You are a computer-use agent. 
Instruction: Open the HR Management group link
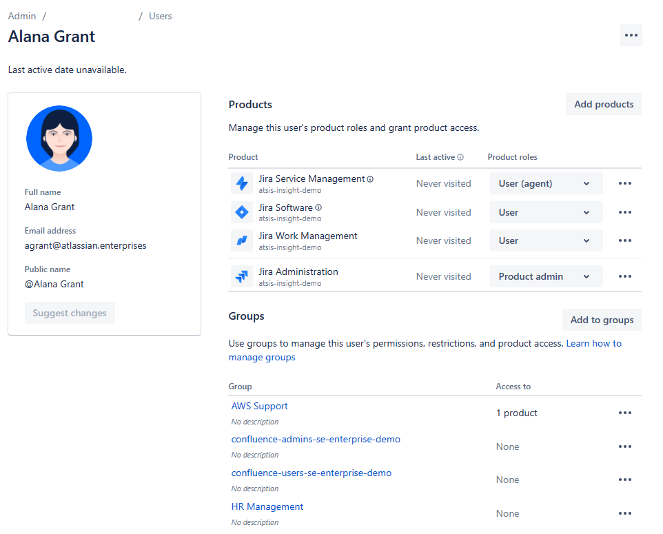click(x=267, y=506)
